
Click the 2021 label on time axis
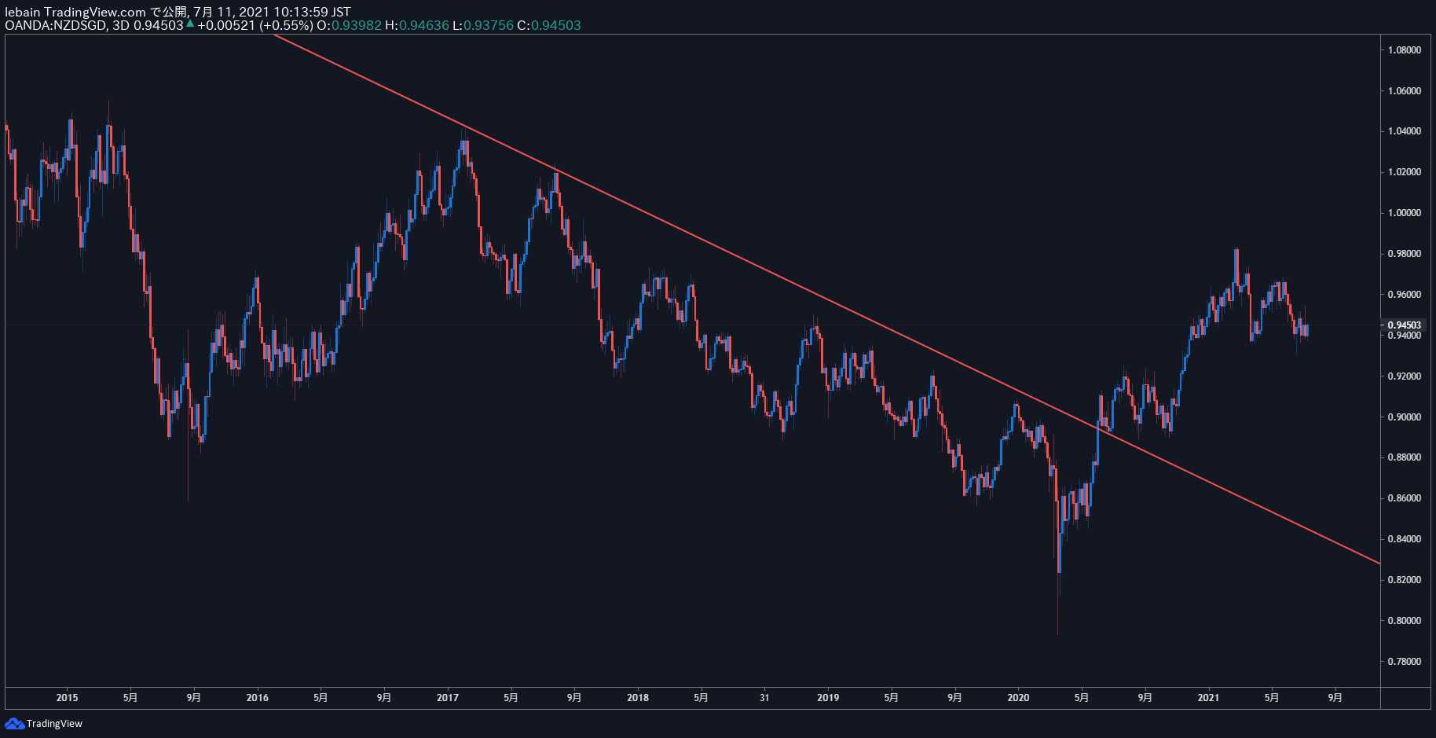point(1208,697)
